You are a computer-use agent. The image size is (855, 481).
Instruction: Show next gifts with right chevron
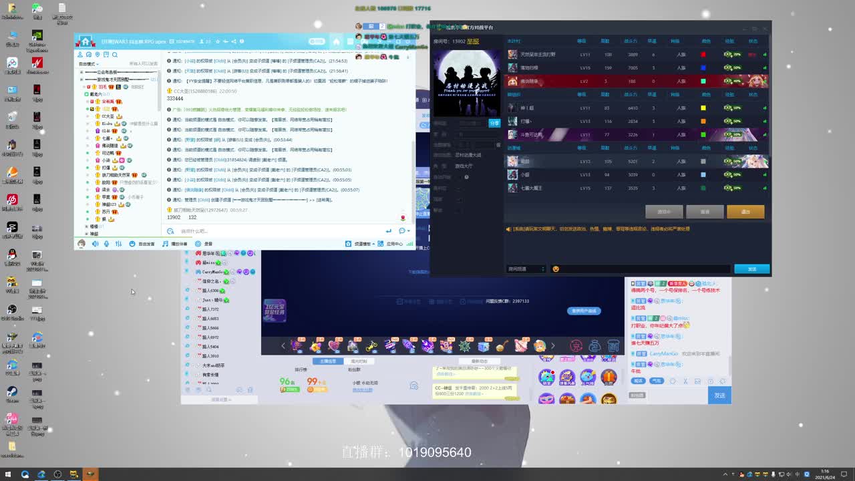click(x=552, y=345)
